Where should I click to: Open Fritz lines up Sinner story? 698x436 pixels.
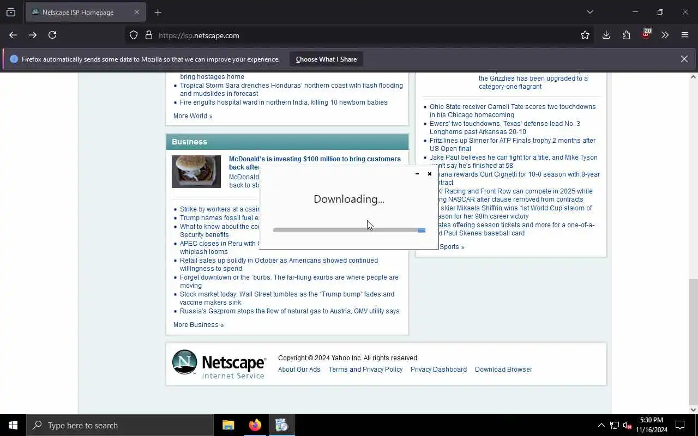point(513,144)
